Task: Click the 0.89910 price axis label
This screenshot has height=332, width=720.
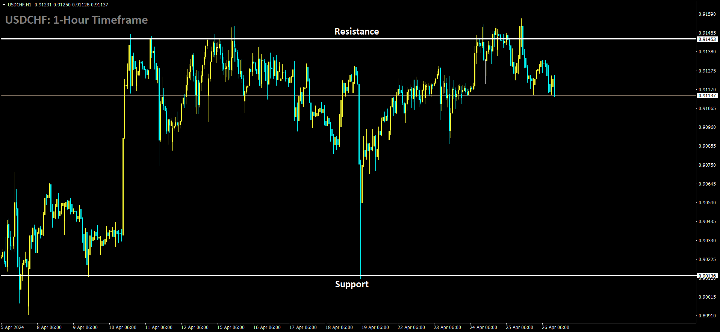Action: tap(707, 316)
